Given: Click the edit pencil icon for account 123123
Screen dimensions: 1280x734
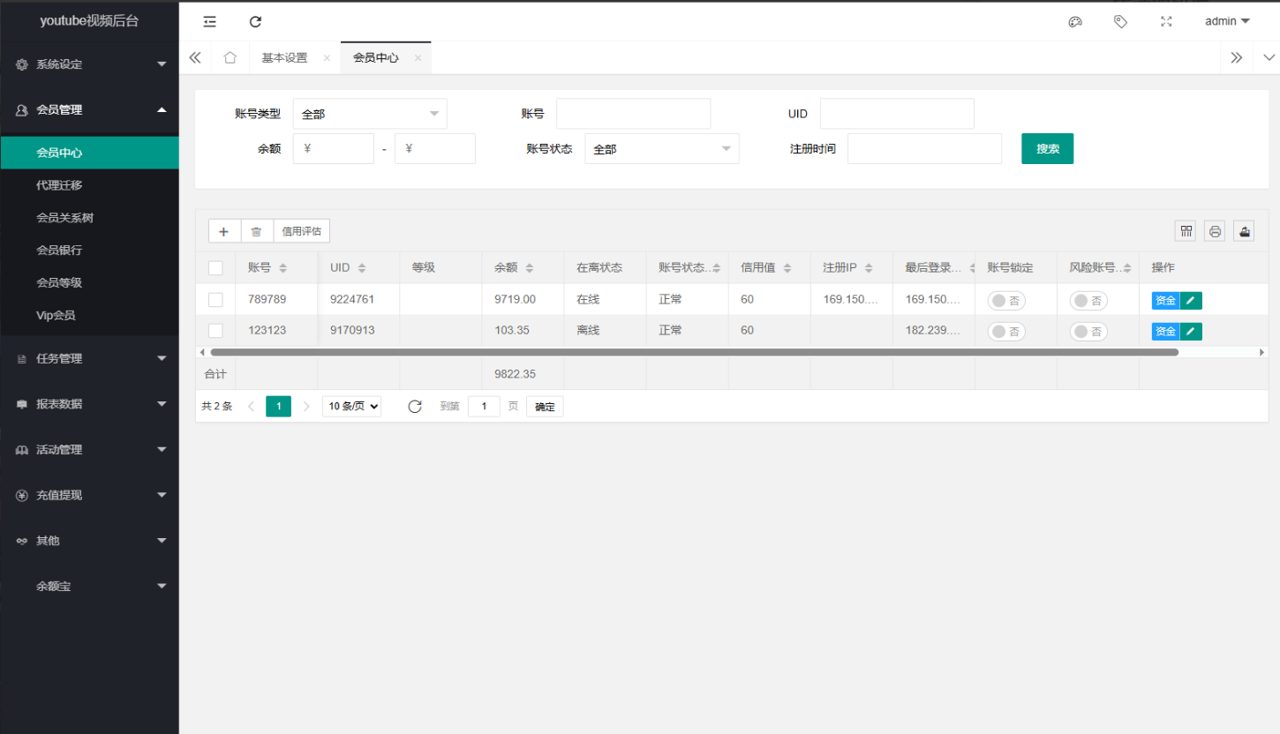Looking at the screenshot, I should click(x=1191, y=332).
